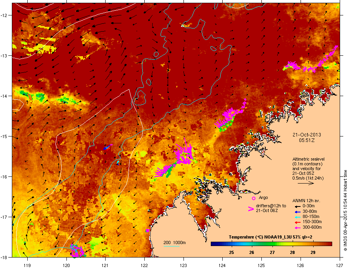Click the '21-Oct 06Z' drifter legend line
Viewport: 348px width, 269px height.
click(x=267, y=210)
